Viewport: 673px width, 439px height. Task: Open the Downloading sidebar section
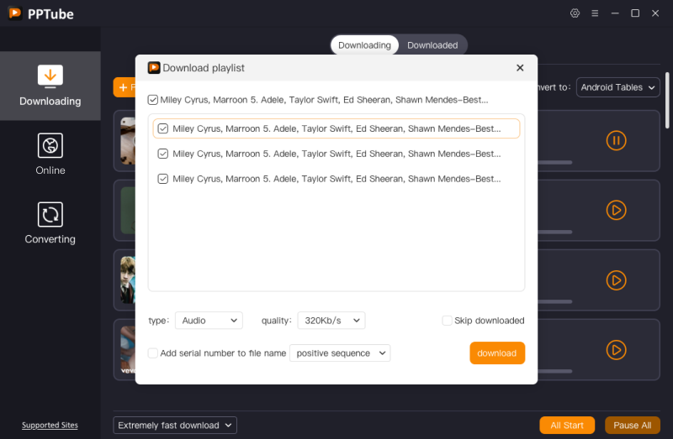point(50,86)
